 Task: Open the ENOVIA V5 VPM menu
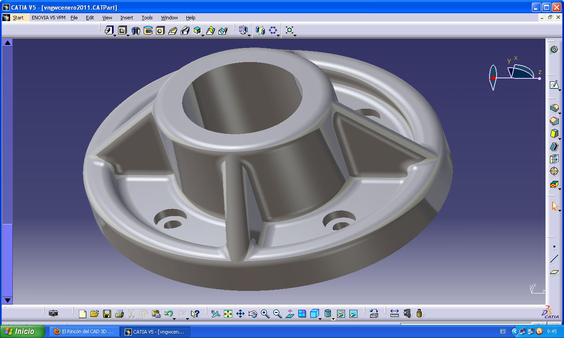click(x=49, y=18)
